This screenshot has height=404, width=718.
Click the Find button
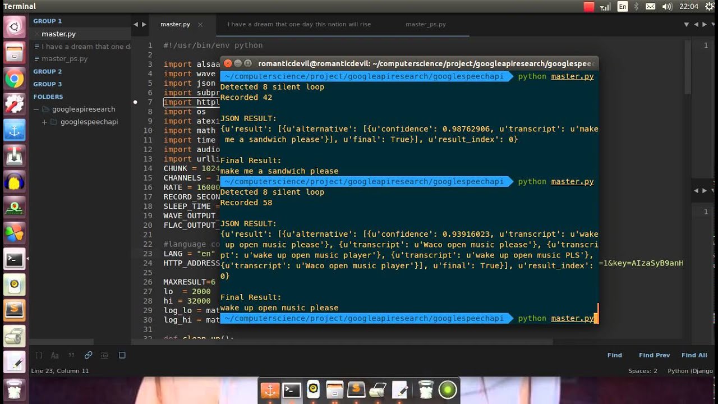[x=615, y=355]
